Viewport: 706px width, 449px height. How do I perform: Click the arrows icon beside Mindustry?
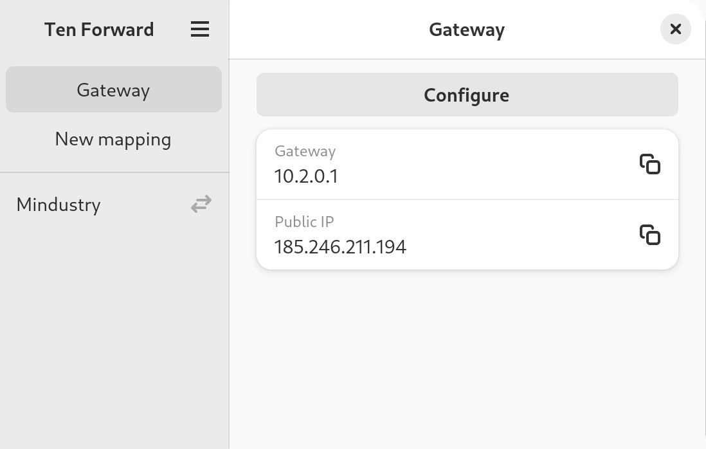pos(201,204)
